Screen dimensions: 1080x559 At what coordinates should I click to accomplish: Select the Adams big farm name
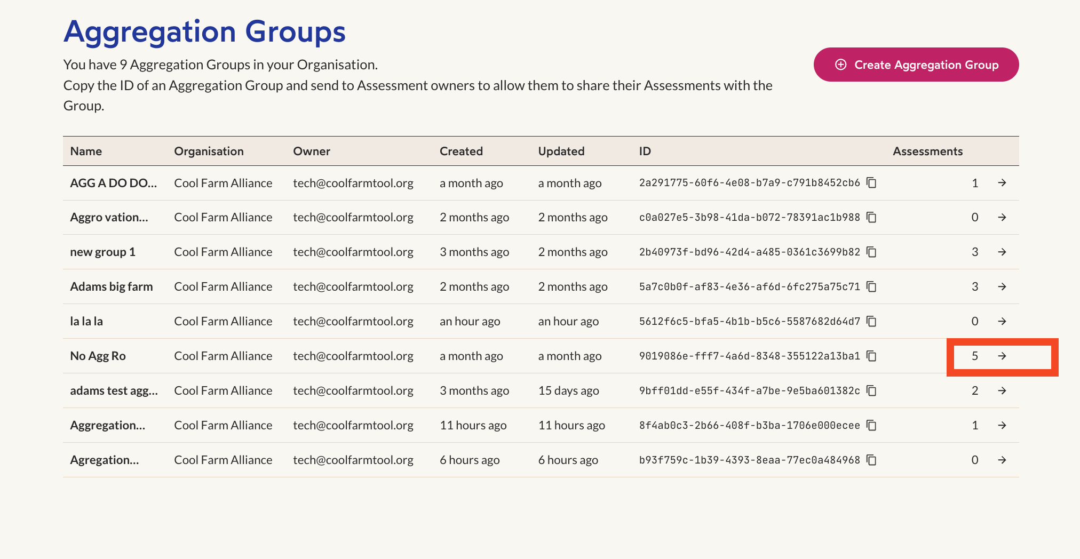112,287
